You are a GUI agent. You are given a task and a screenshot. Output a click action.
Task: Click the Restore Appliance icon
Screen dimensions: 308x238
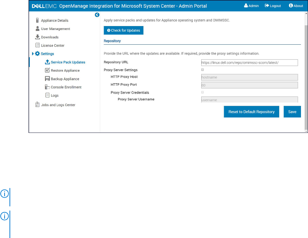[x=47, y=70]
